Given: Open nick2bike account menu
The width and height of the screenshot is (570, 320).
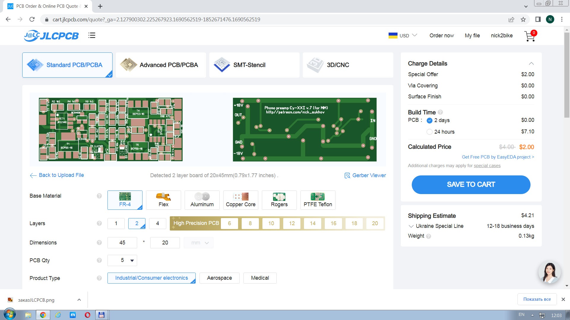Looking at the screenshot, I should tap(502, 36).
